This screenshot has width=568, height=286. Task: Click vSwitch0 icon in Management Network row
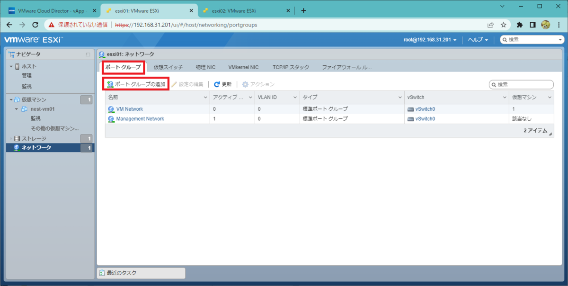410,119
